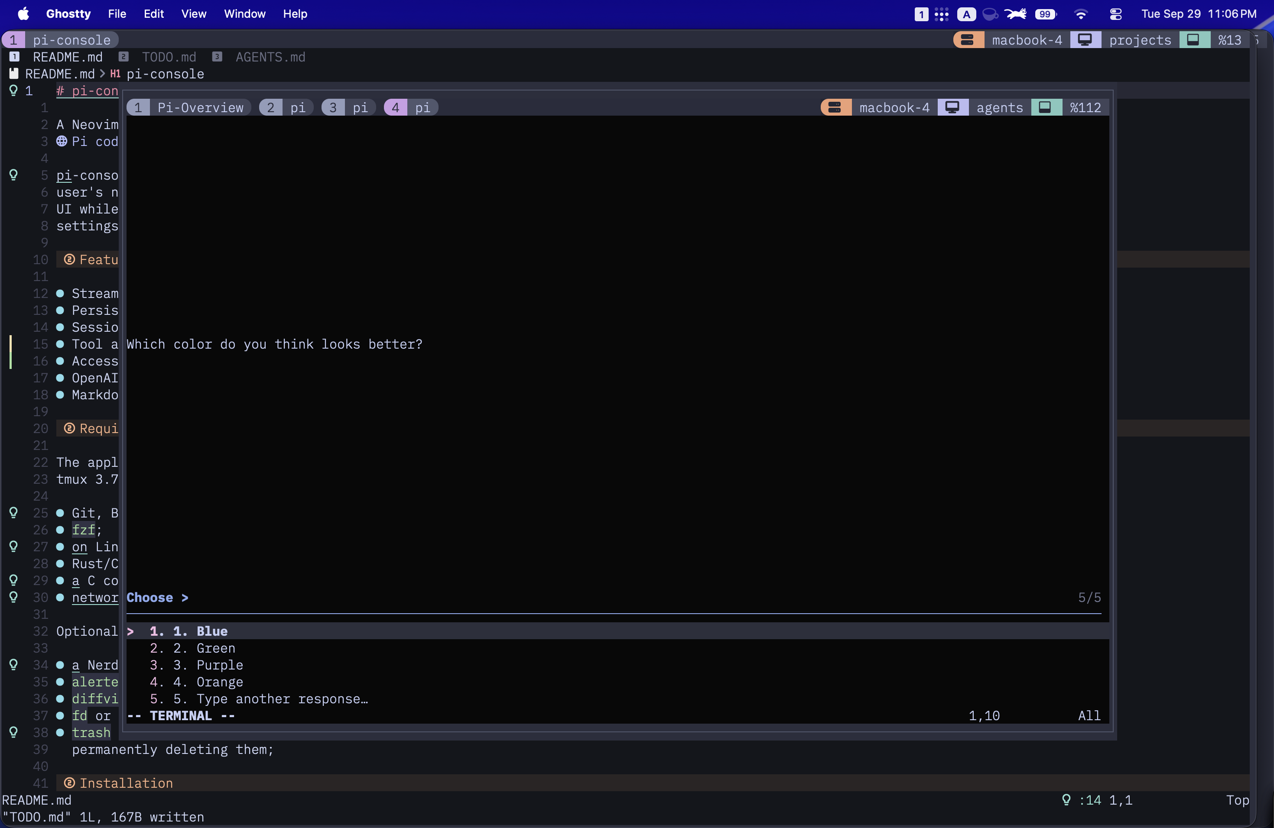Select the Pi-Overview window tab
Image resolution: width=1274 pixels, height=828 pixels.
(189, 107)
